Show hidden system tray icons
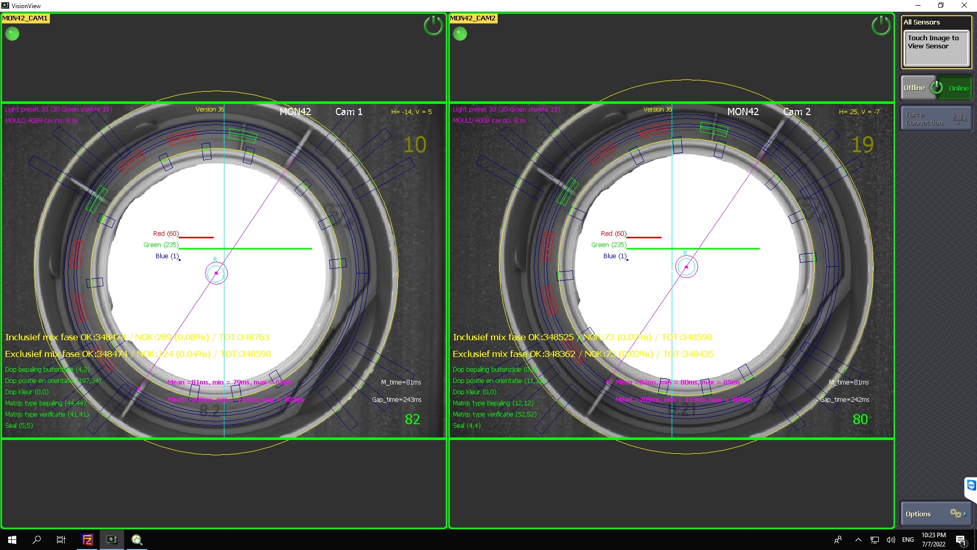The image size is (977, 550). (x=858, y=540)
